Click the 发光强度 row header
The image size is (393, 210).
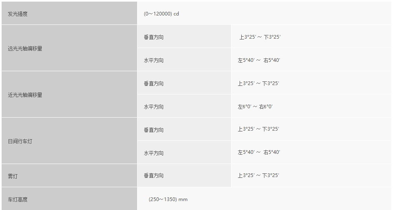(x=69, y=13)
